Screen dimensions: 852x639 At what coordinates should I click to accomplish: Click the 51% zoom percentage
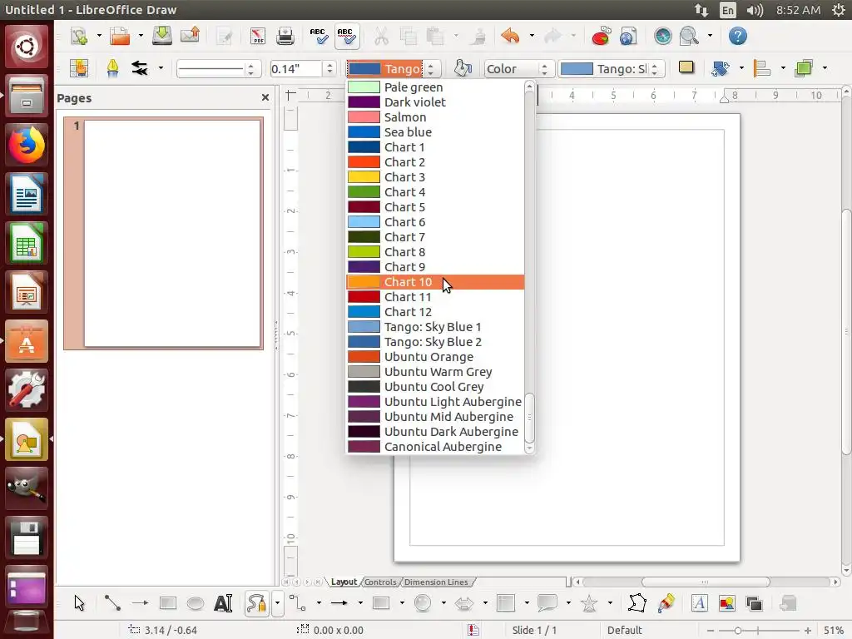click(x=833, y=631)
